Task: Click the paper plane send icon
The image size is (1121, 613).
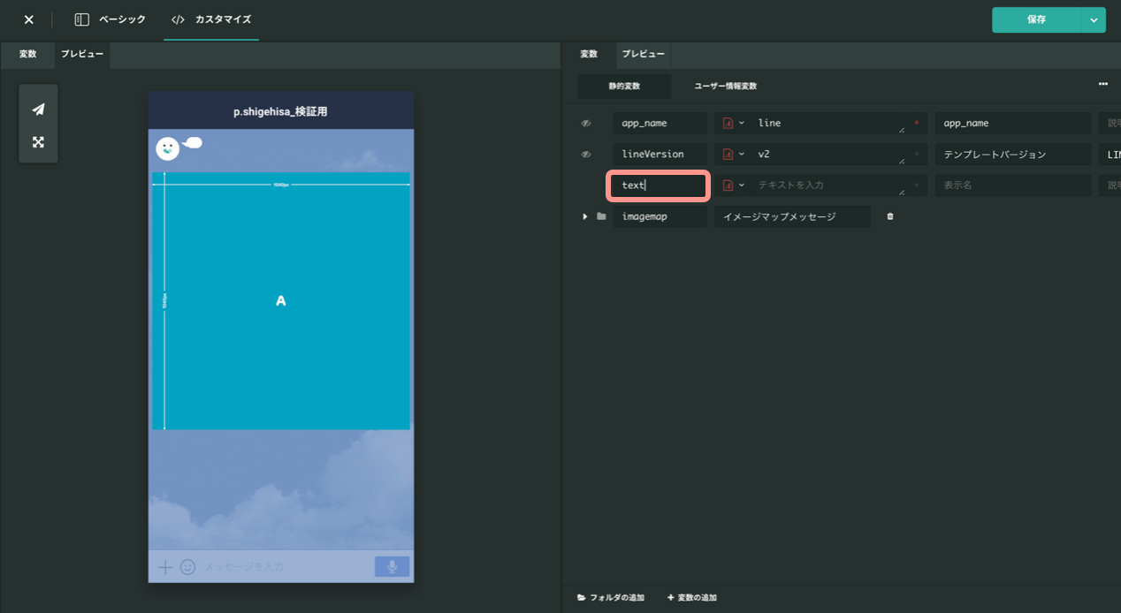Action: click(38, 110)
